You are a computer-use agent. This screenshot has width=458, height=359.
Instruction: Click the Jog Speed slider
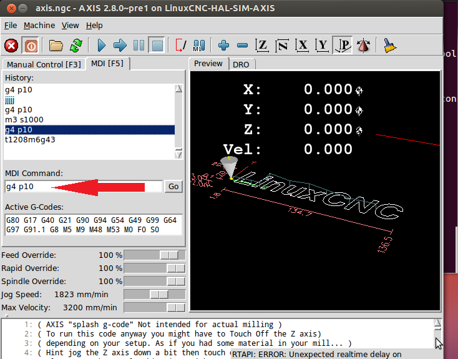155,295
